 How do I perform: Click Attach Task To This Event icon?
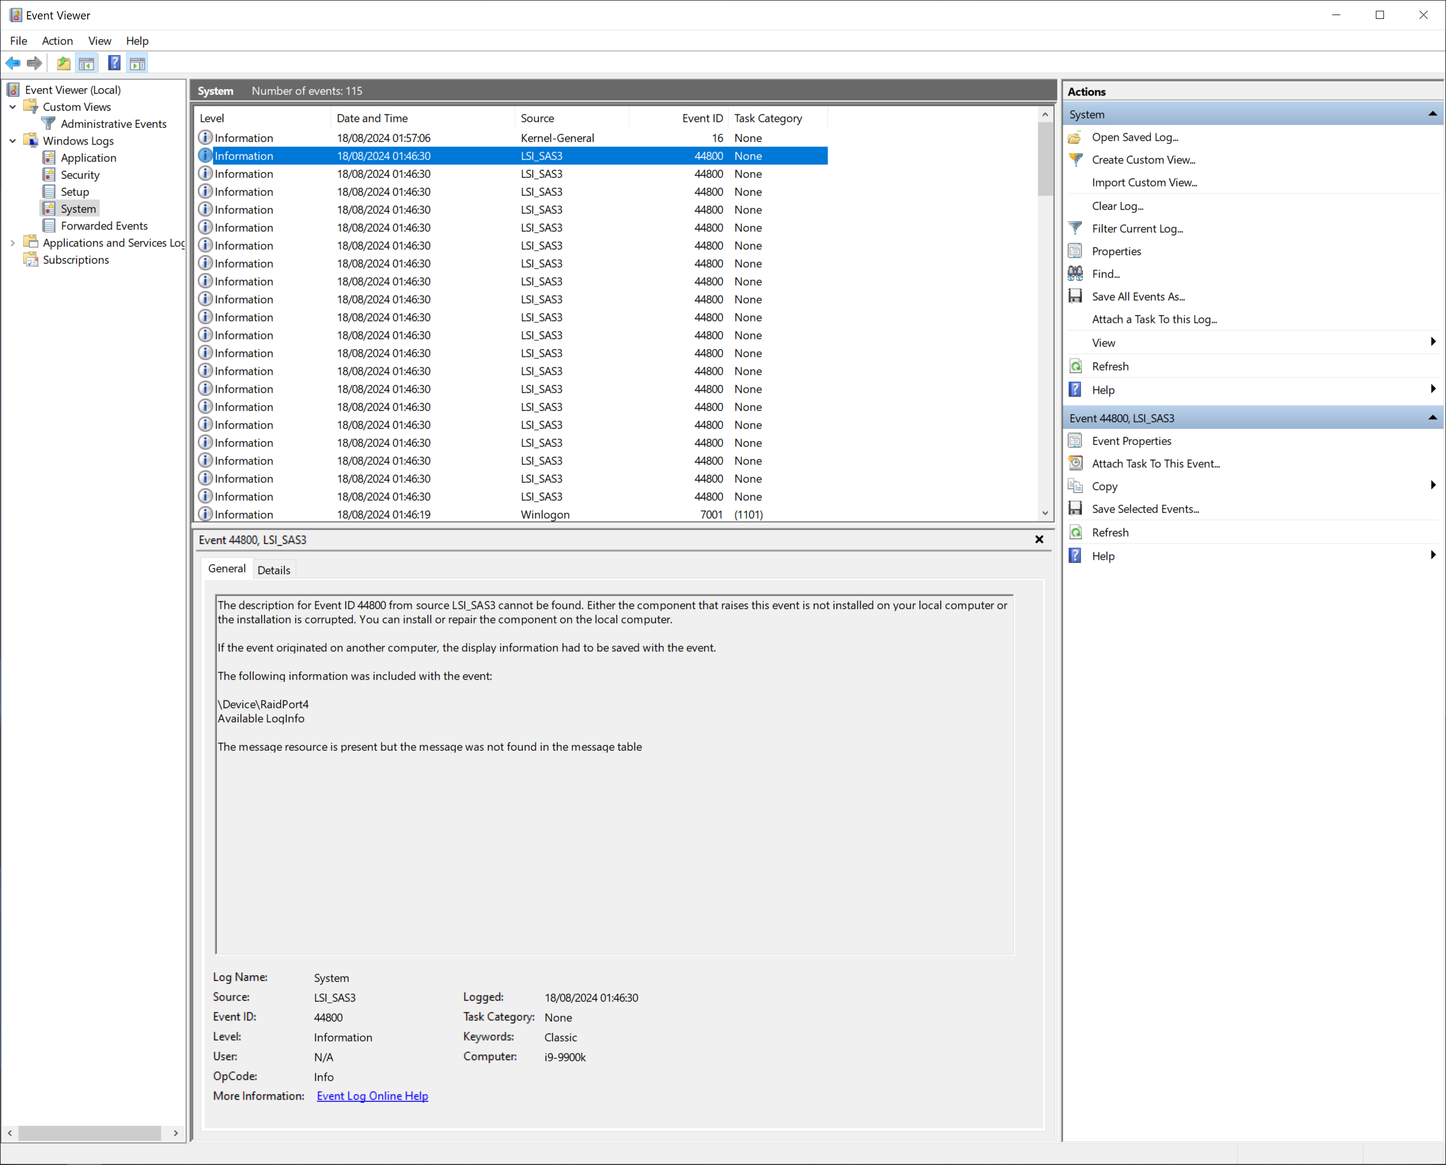pyautogui.click(x=1075, y=463)
